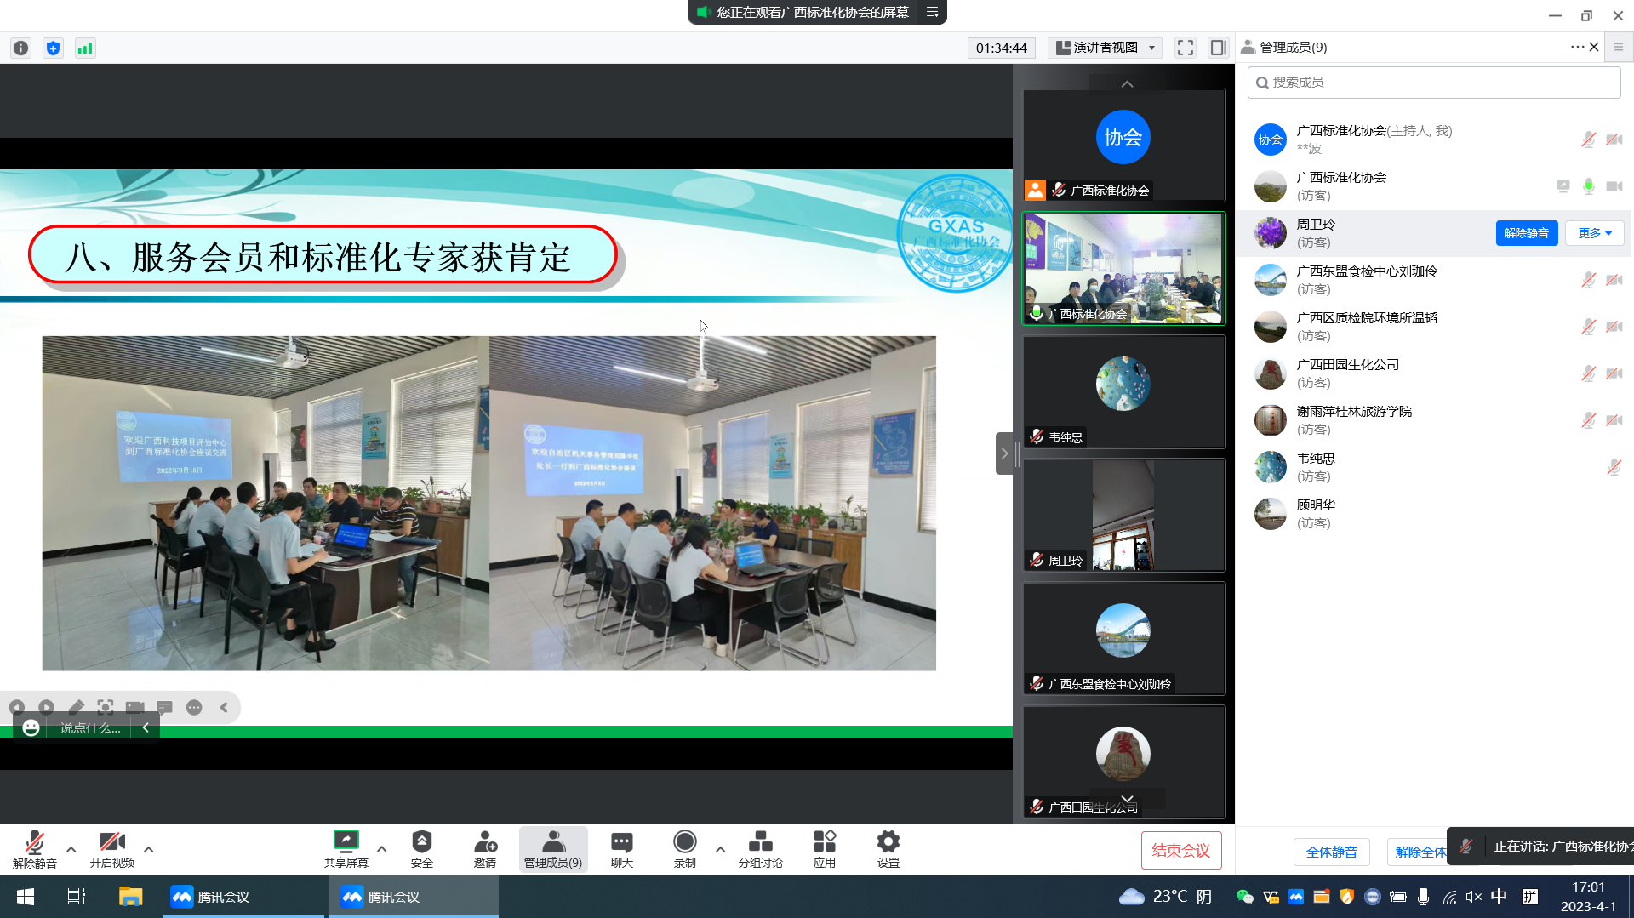Click the 说点什么 chat input

89,728
